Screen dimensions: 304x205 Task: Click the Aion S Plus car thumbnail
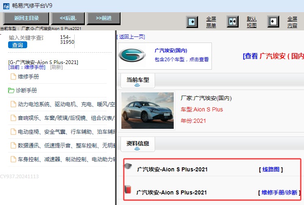coord(148,111)
